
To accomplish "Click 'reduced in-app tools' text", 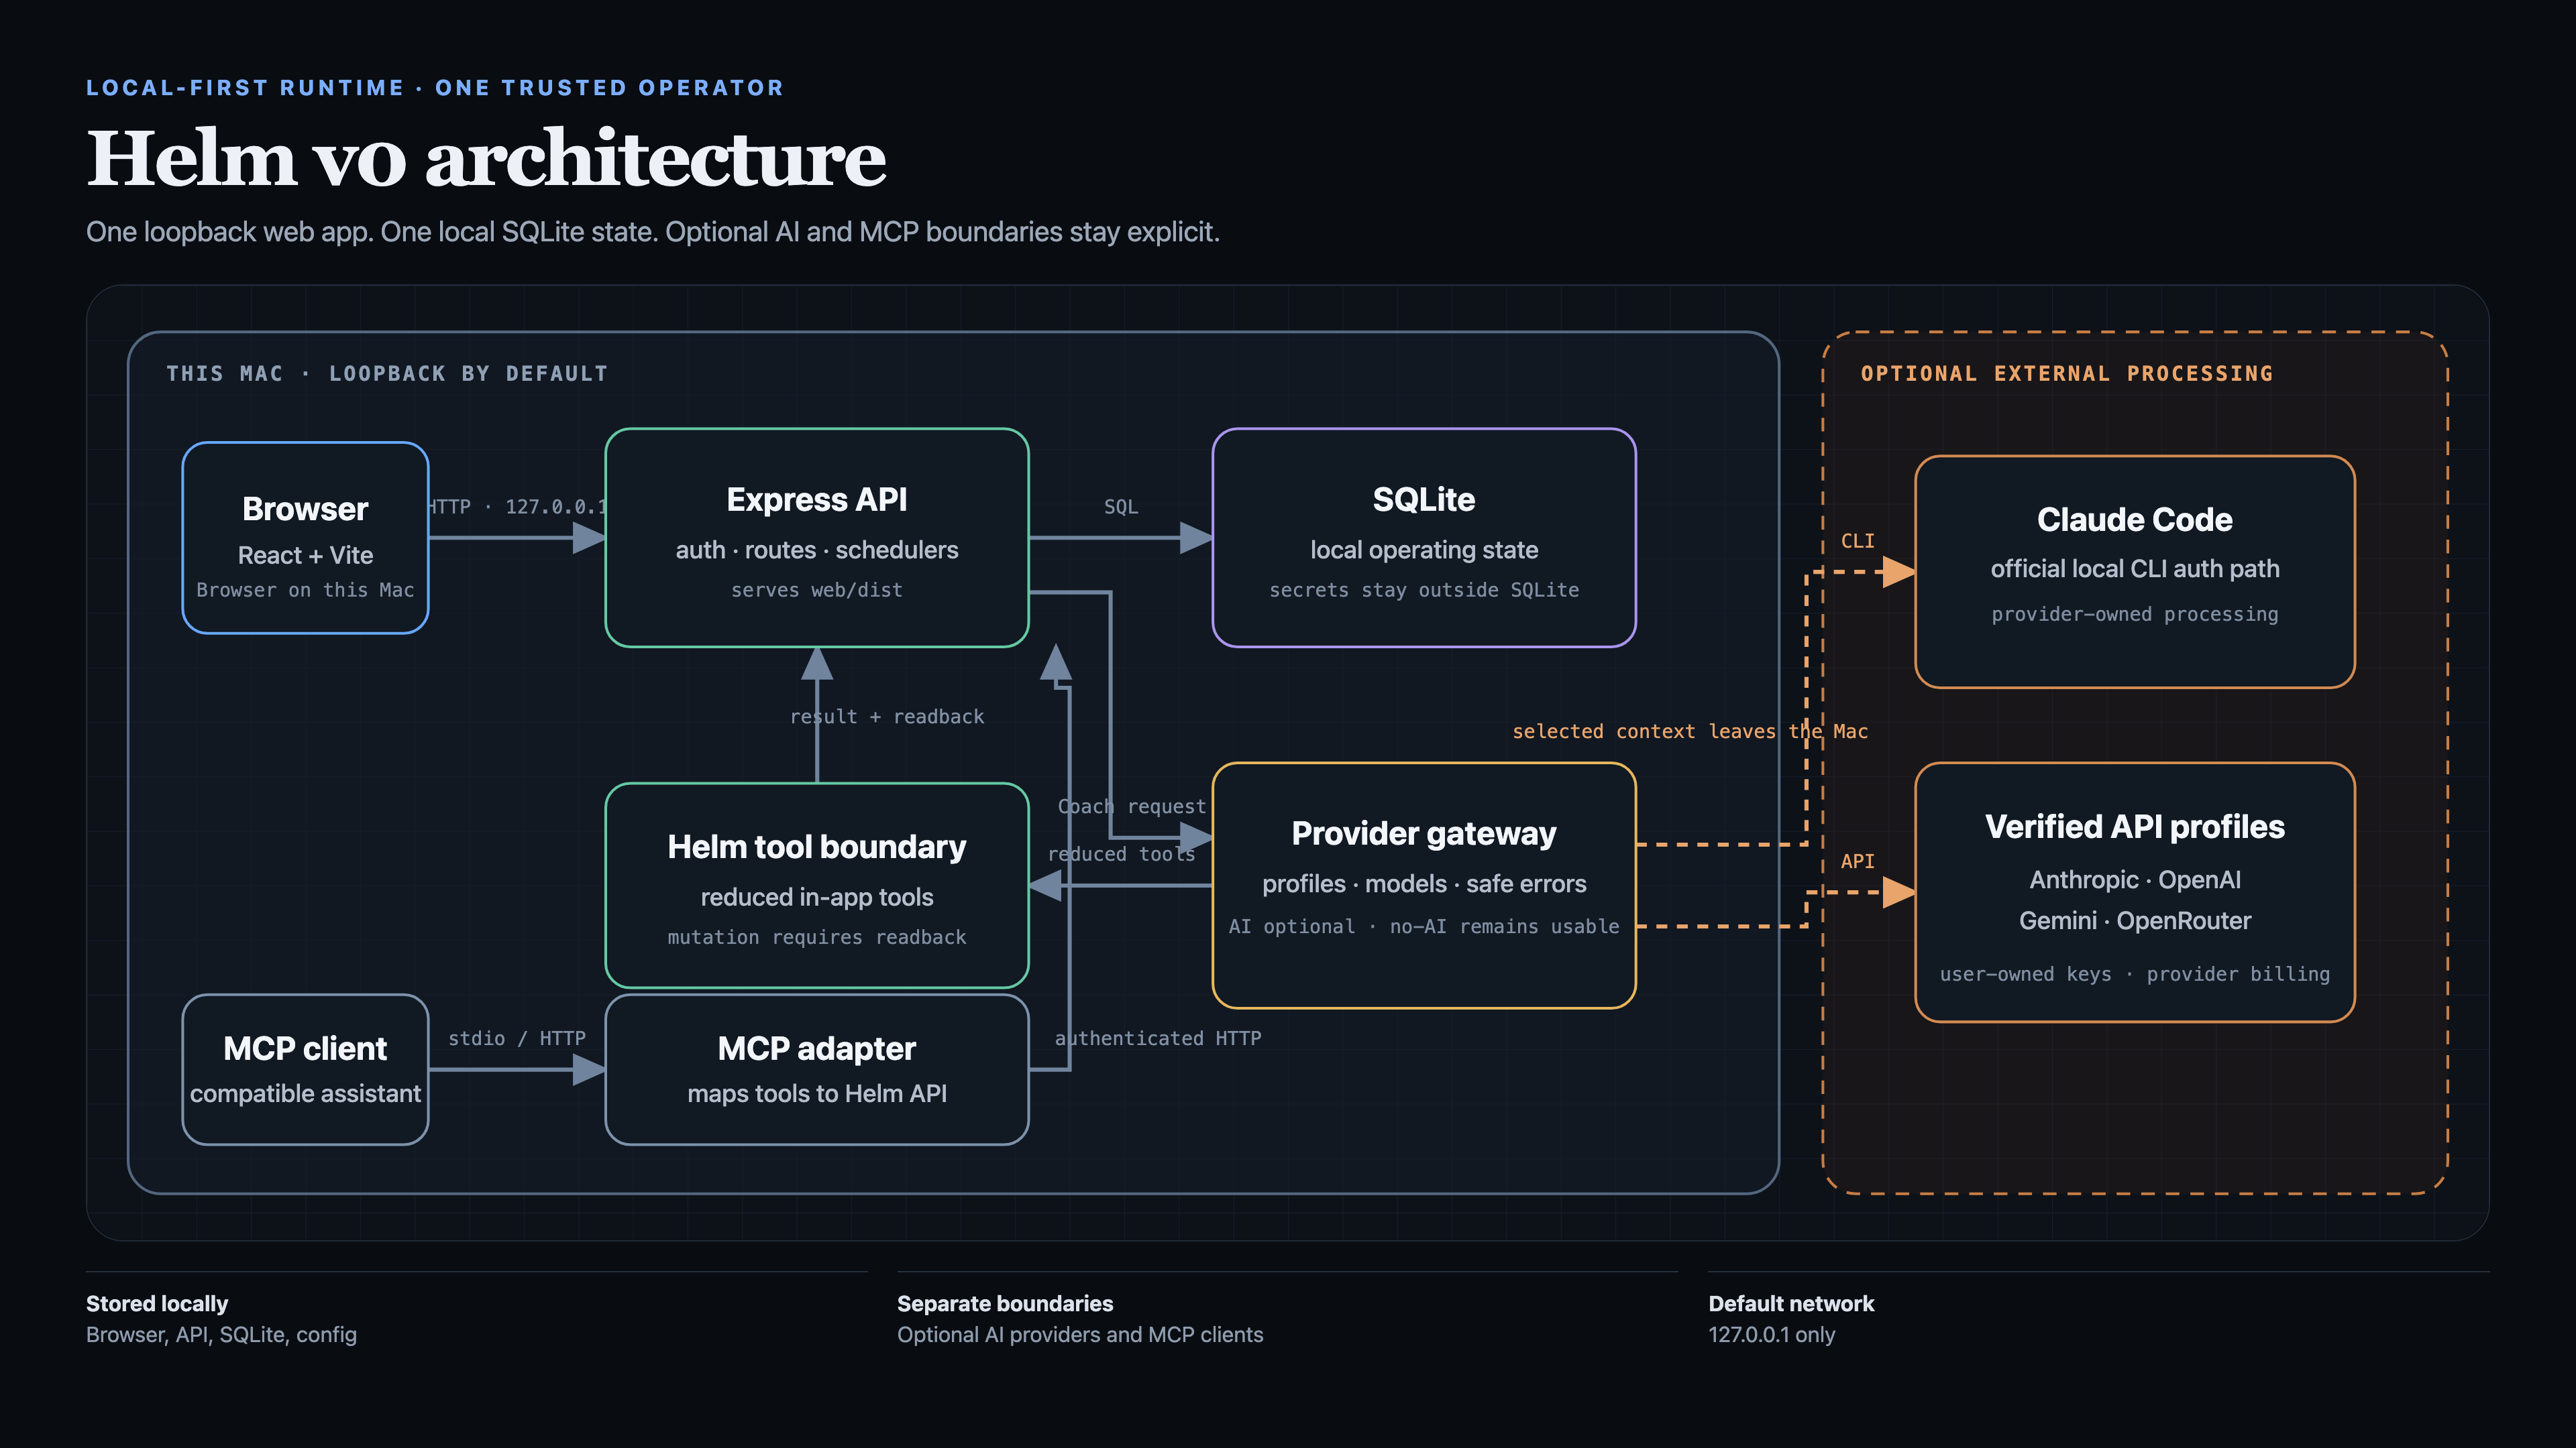I will 817,898.
